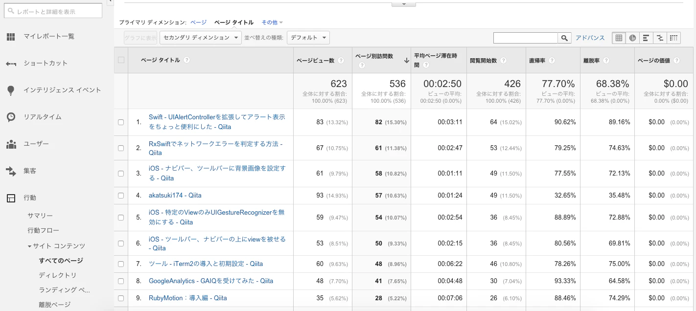Click the ショートカット arrow icon in the sidebar
This screenshot has height=311, width=696.
11,64
